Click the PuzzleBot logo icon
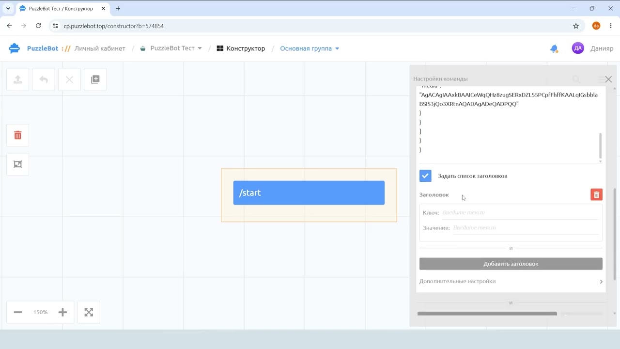 15,48
